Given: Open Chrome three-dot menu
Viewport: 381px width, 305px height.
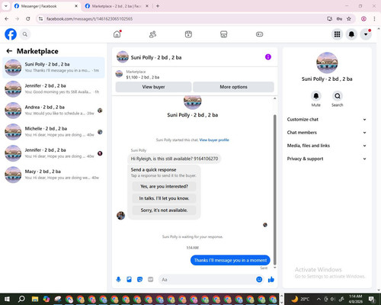Looking at the screenshot, I should (374, 19).
